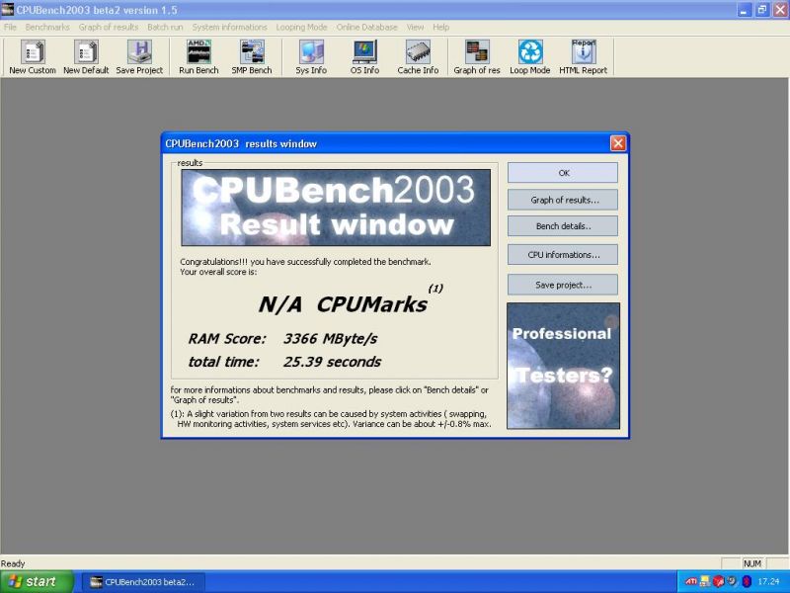Open the Windows start menu
790x593 pixels.
pyautogui.click(x=37, y=582)
